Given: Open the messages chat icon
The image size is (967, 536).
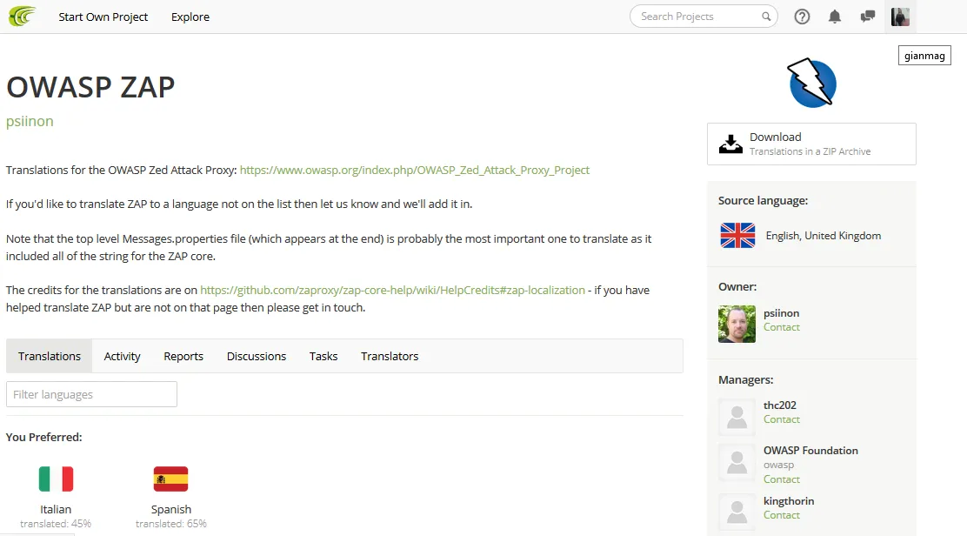Looking at the screenshot, I should (x=868, y=17).
